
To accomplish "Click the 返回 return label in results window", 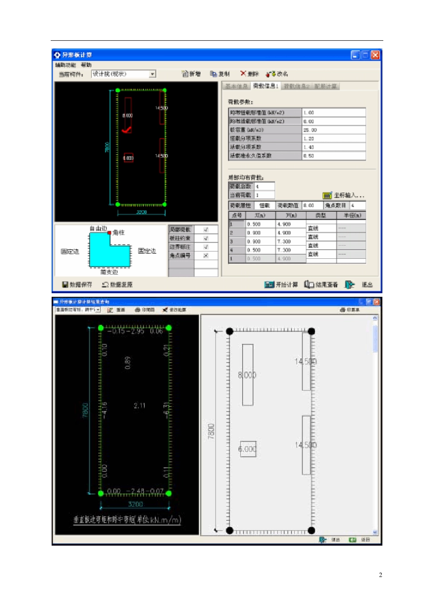I will (x=365, y=540).
